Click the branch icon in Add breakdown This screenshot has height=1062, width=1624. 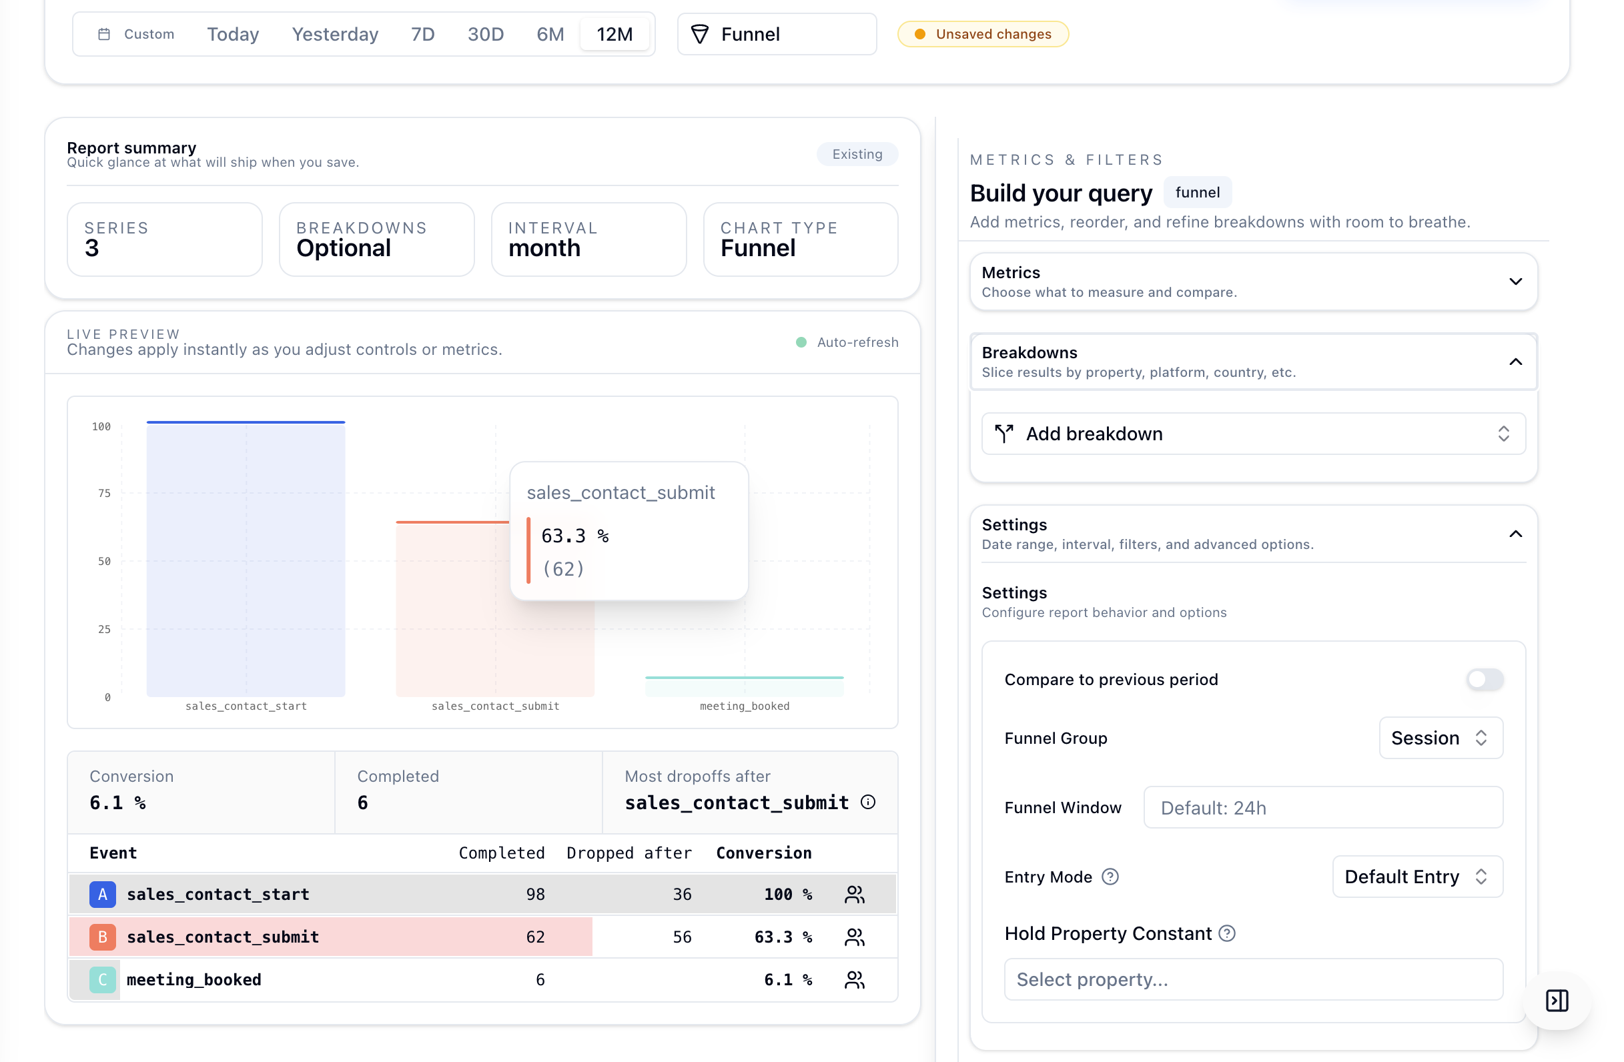[x=1003, y=433]
